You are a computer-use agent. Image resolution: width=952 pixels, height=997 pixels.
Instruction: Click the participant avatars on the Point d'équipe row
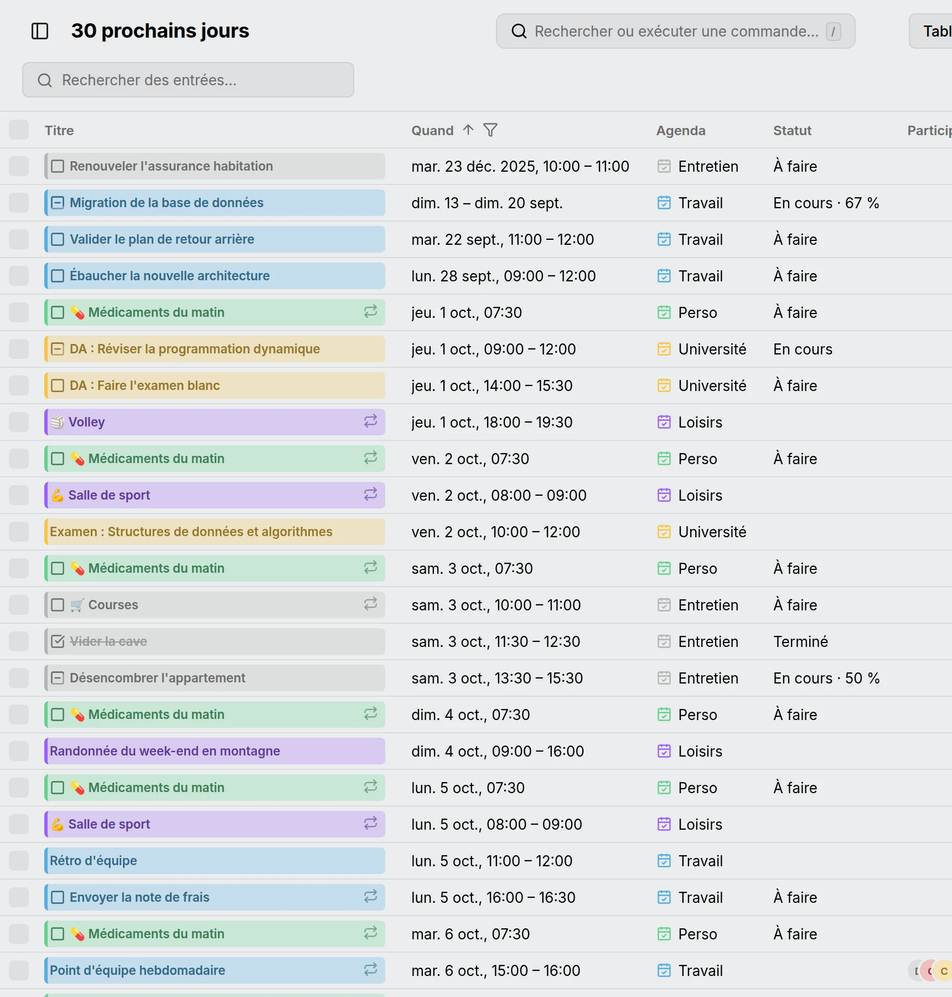931,970
